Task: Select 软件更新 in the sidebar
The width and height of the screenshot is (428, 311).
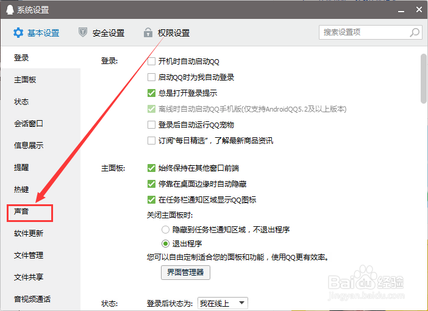Action: tap(40, 234)
